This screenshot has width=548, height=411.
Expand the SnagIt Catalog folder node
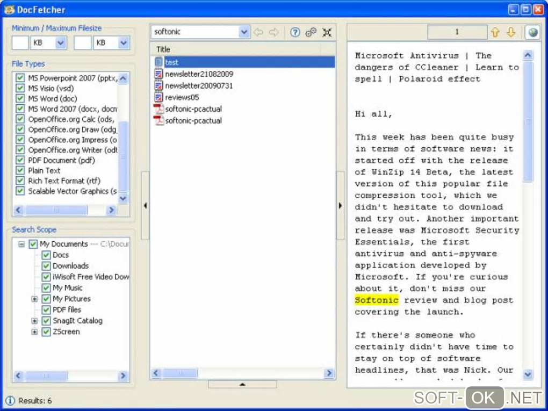pyautogui.click(x=34, y=321)
